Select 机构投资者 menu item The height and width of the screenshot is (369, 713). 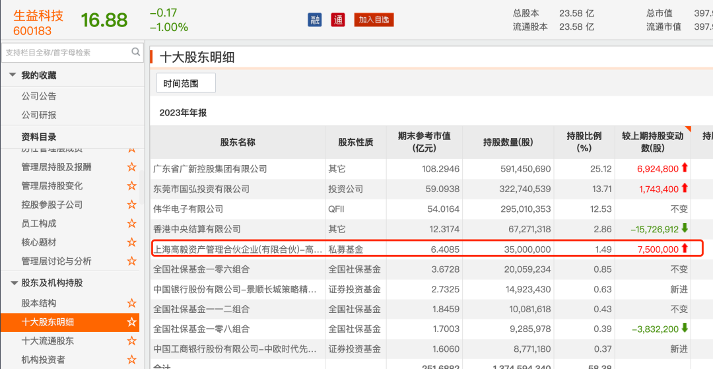coord(43,360)
